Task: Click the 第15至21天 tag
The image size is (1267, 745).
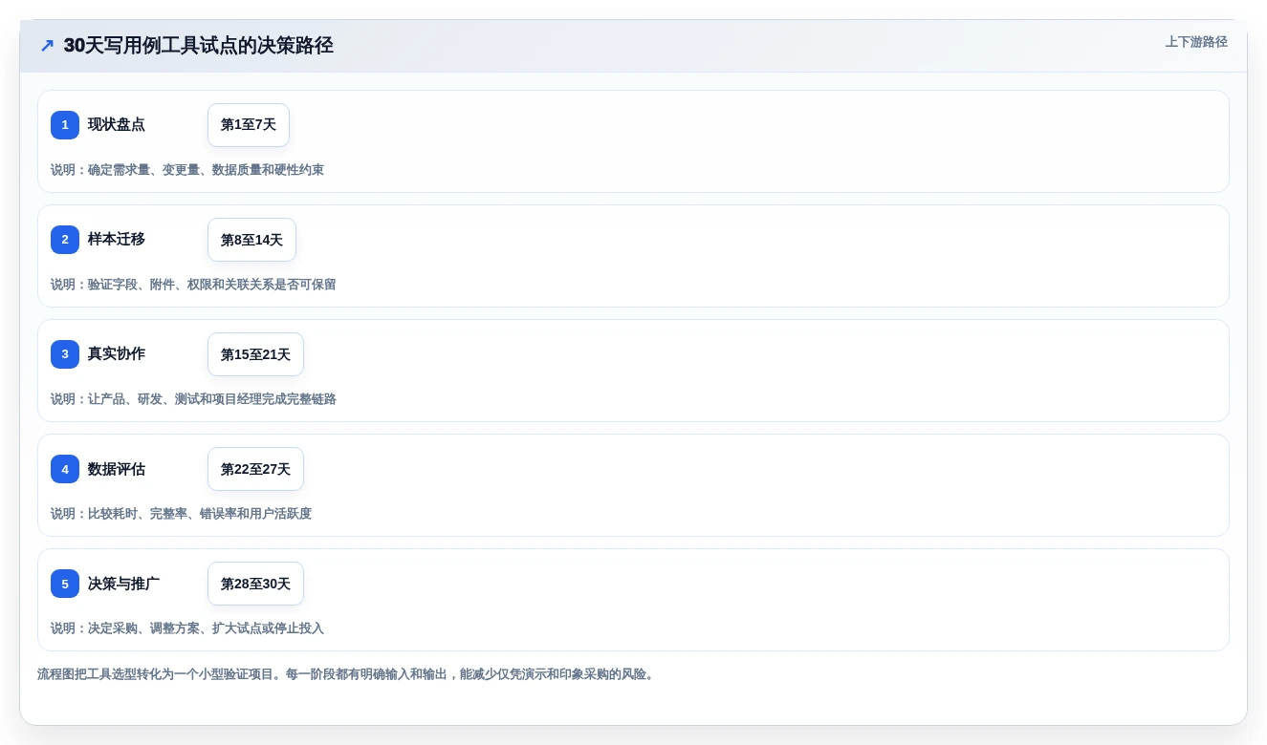Action: tap(255, 354)
